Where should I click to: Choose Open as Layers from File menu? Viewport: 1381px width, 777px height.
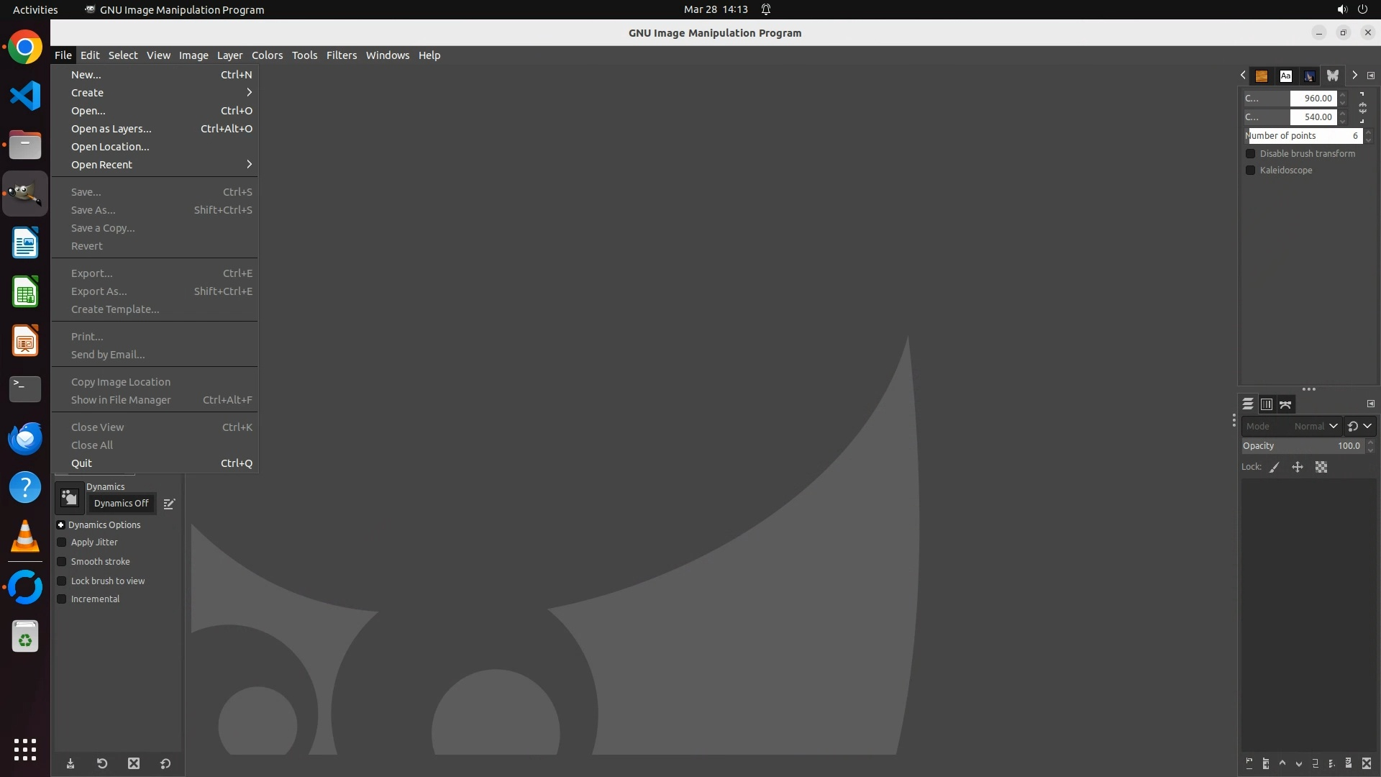pyautogui.click(x=111, y=129)
